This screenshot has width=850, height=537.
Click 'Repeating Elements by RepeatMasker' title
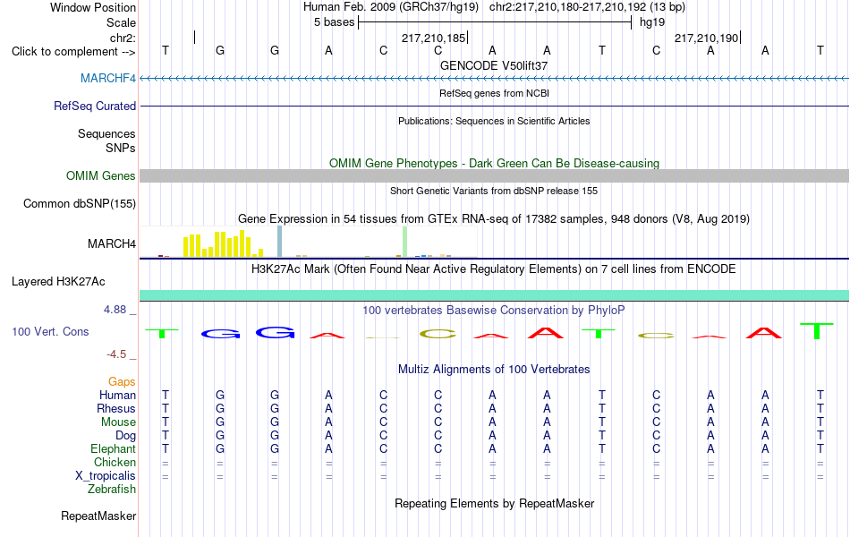click(x=494, y=503)
